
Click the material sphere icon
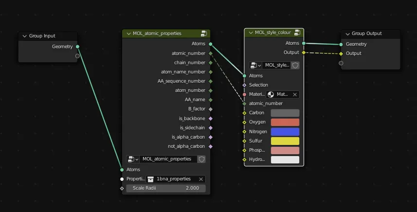click(271, 94)
